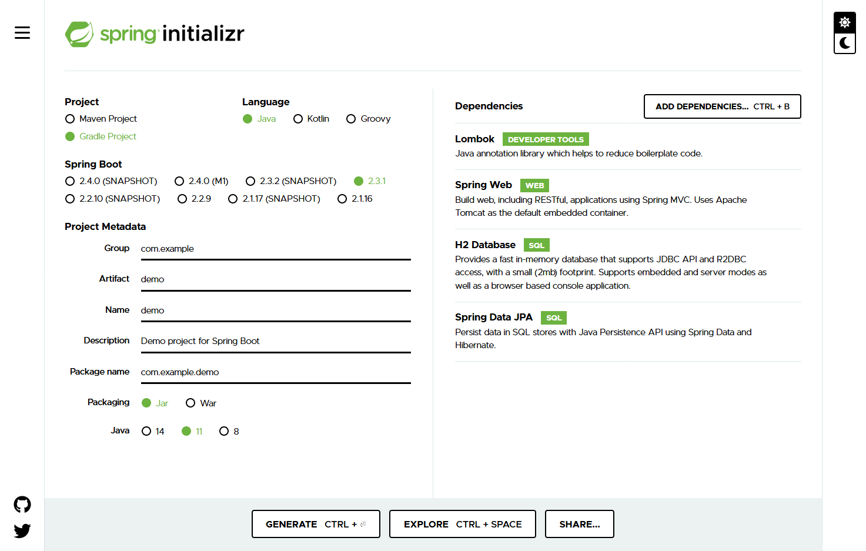
Task: Choose Java language
Action: tap(259, 119)
